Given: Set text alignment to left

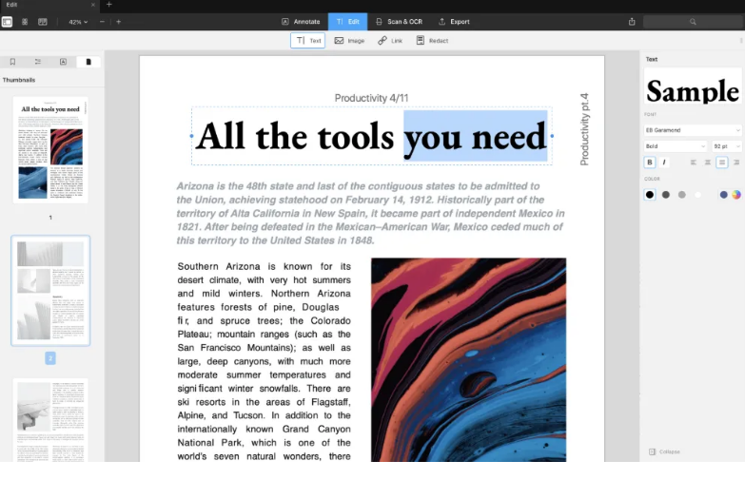Looking at the screenshot, I should coord(693,163).
